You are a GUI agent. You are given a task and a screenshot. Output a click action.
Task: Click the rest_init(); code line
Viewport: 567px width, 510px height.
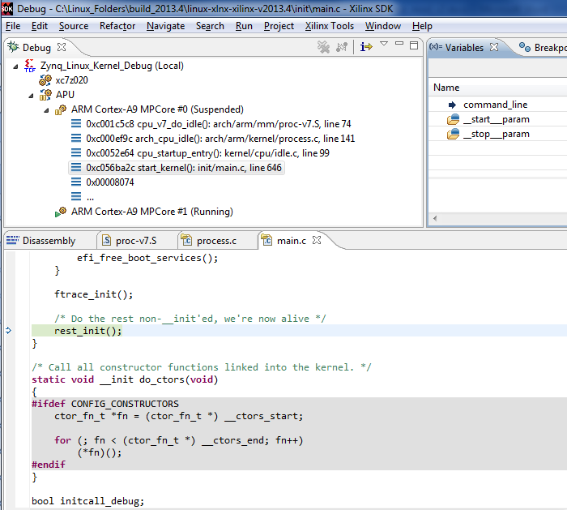87,331
